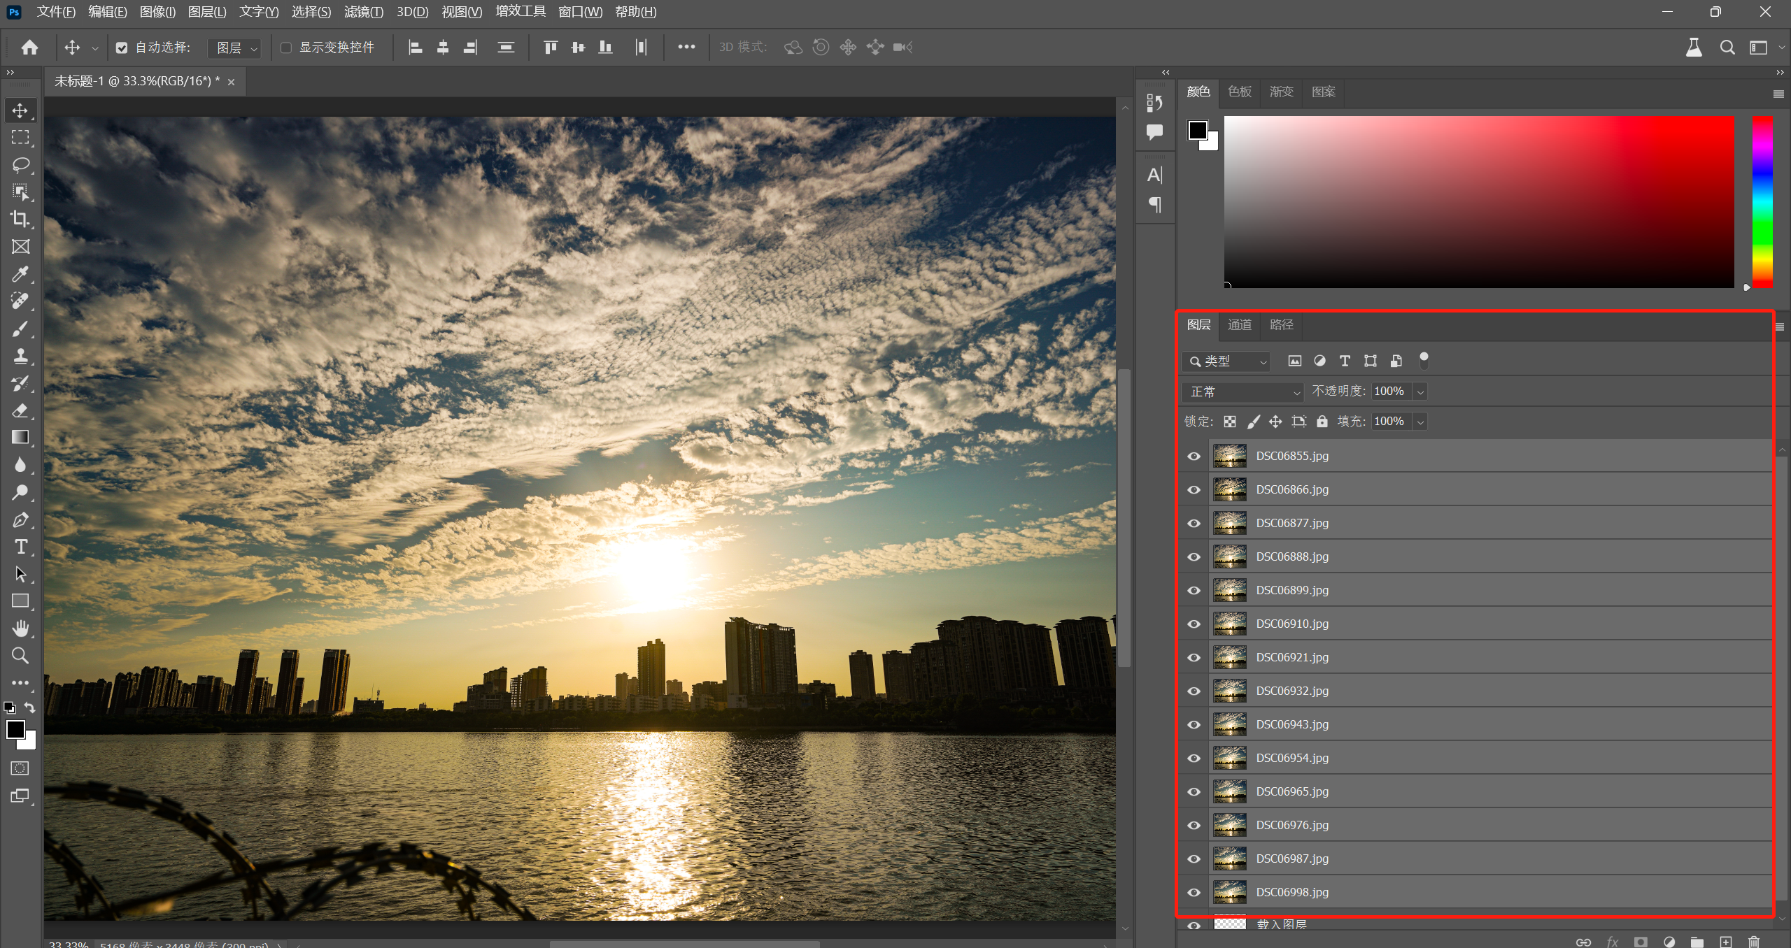1791x948 pixels.
Task: Click the delete layer trash icon
Action: pos(1754,942)
